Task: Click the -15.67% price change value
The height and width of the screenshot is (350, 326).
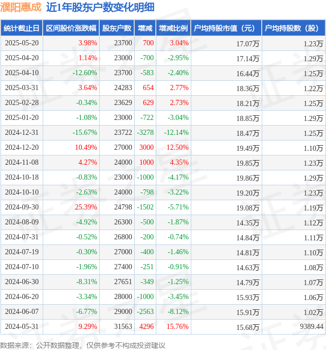Action: [85, 132]
